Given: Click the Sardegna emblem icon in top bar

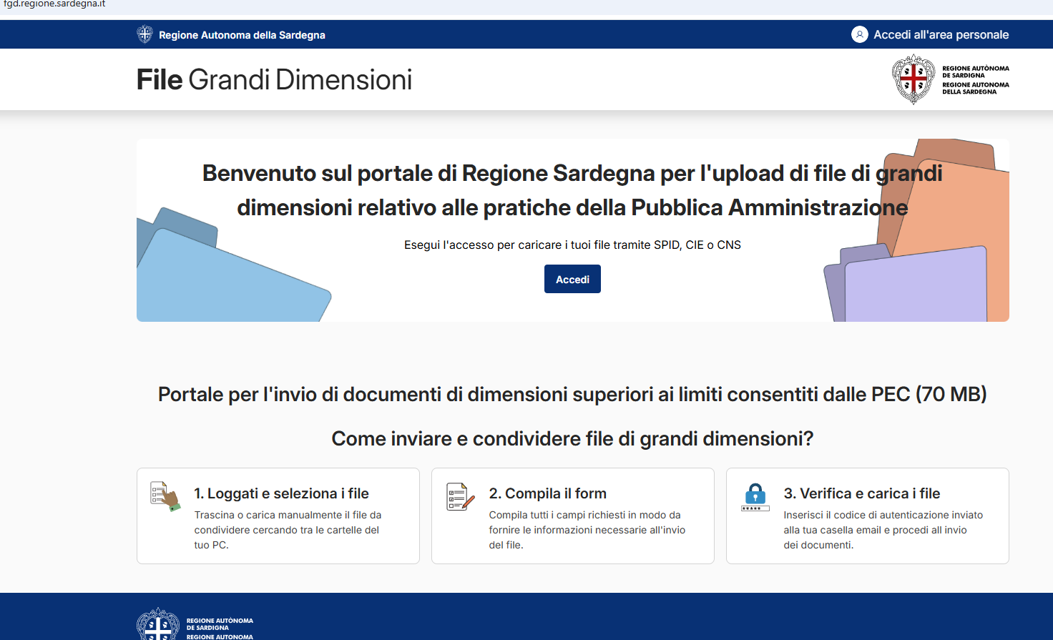Looking at the screenshot, I should click(x=145, y=34).
